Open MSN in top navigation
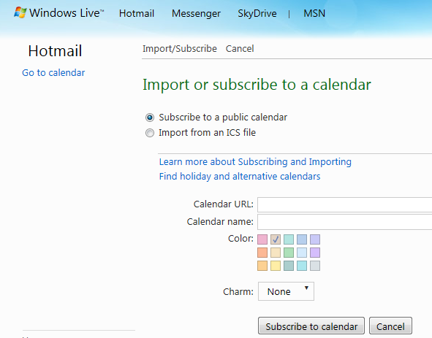The width and height of the screenshot is (432, 338). click(314, 13)
